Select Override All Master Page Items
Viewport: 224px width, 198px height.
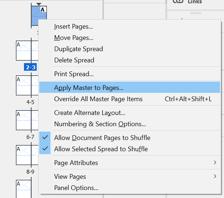(98, 99)
